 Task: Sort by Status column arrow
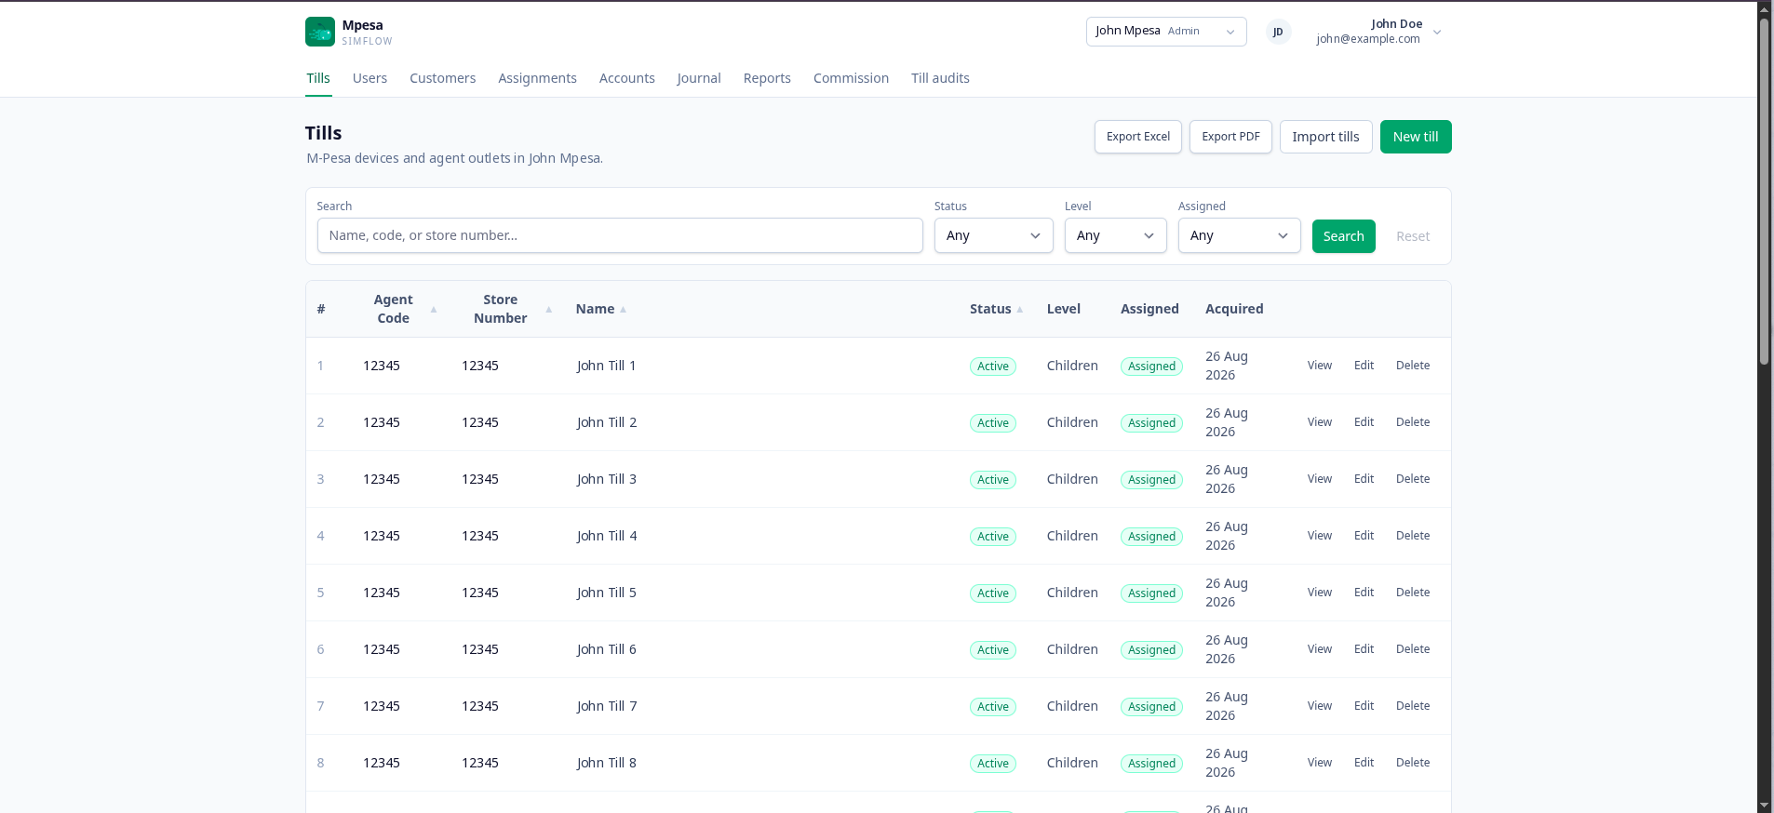1020,310
